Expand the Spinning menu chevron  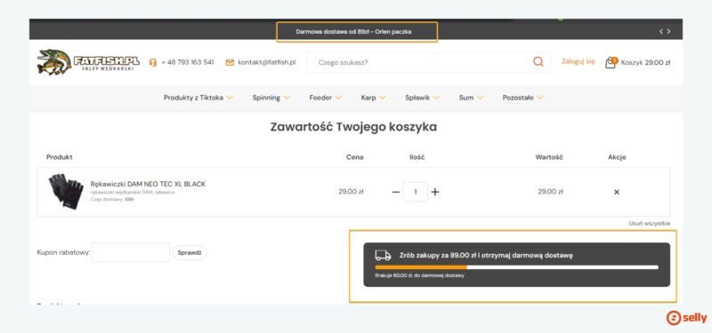click(287, 98)
